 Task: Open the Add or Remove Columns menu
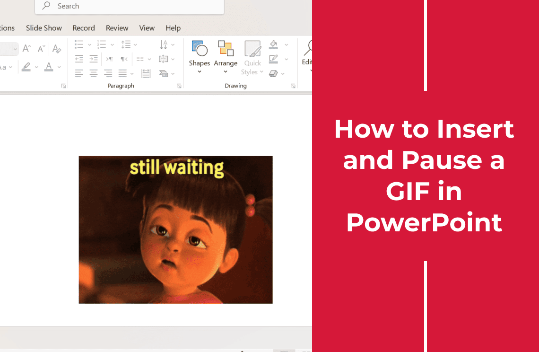pos(144,59)
